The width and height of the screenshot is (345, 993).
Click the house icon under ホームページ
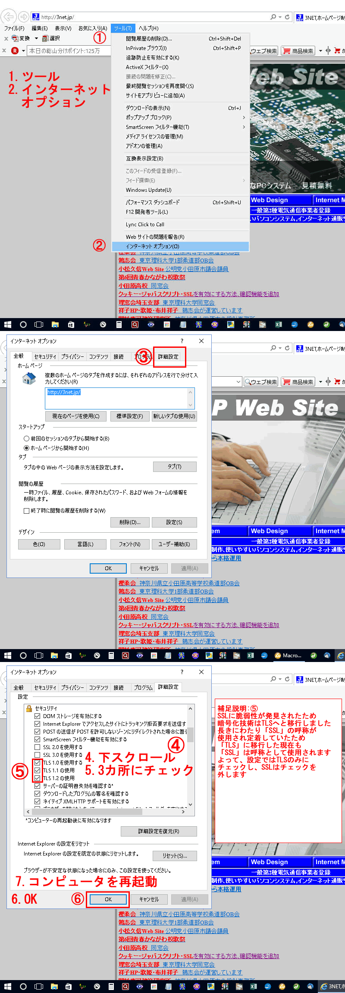click(29, 379)
